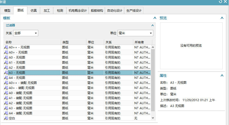The image size is (229, 125).
Task: Switch to the 船舶结构 tab
Action: [x=97, y=11]
